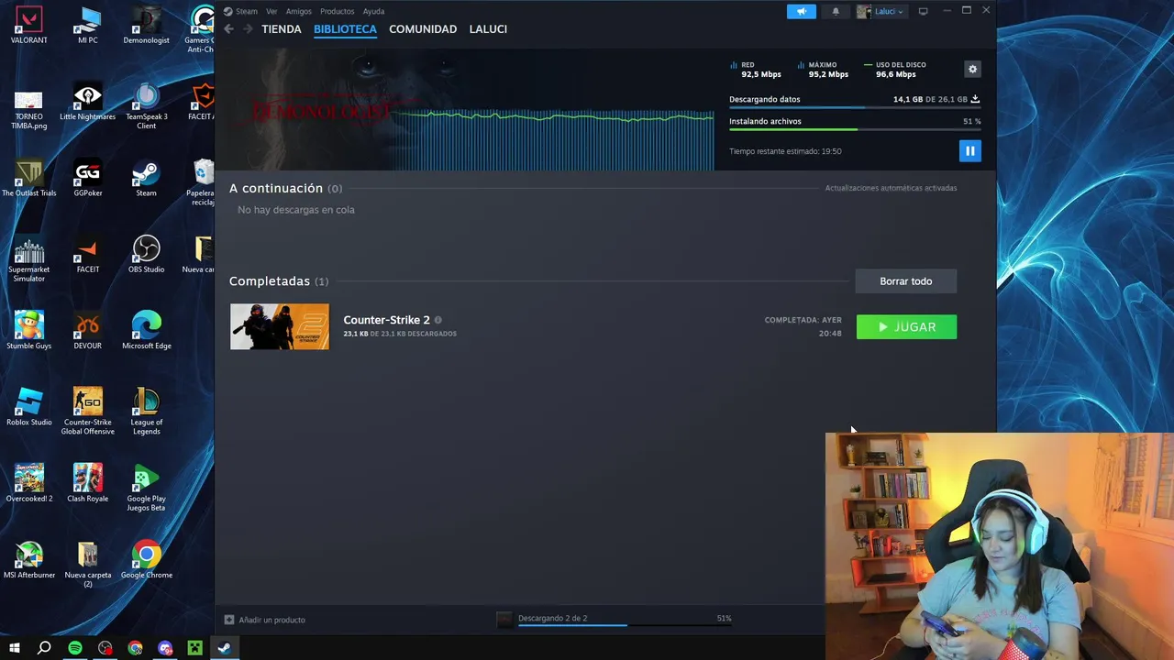1174x660 pixels.
Task: Open the Amigos menu
Action: 298,11
